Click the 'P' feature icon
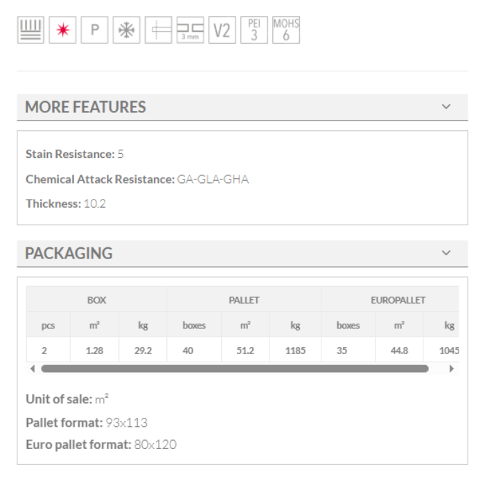The width and height of the screenshot is (485, 485). [94, 30]
